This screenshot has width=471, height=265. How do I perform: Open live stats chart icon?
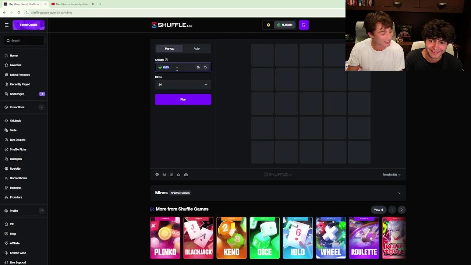click(171, 174)
